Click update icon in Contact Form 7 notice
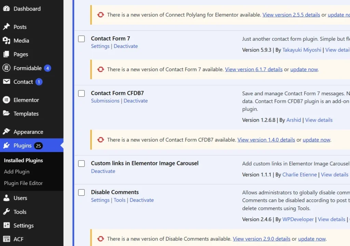Image resolution: width=350 pixels, height=246 pixels. click(x=101, y=69)
